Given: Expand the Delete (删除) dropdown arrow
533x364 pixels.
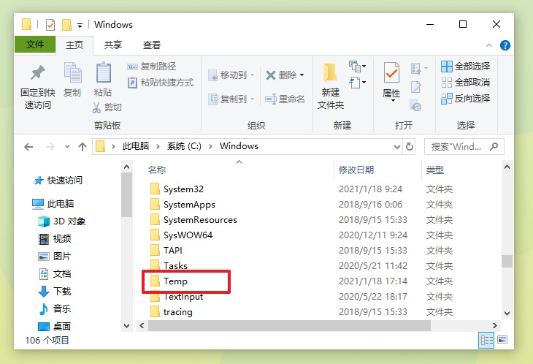Looking at the screenshot, I should click(302, 75).
